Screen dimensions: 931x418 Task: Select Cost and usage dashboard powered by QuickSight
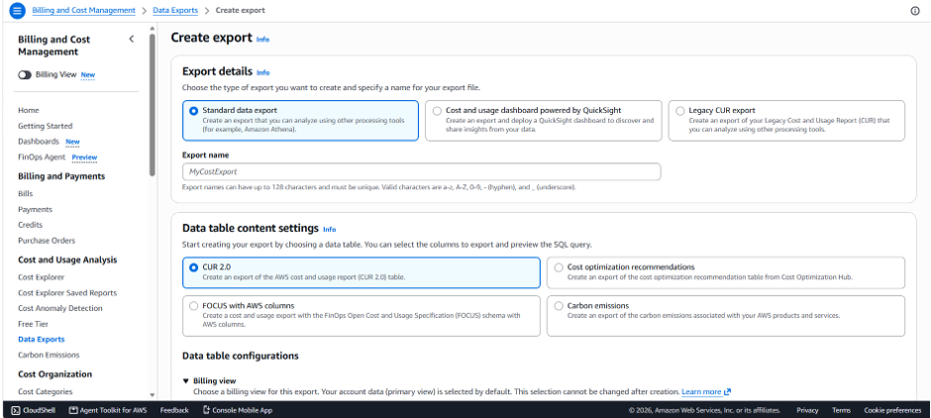[544, 121]
